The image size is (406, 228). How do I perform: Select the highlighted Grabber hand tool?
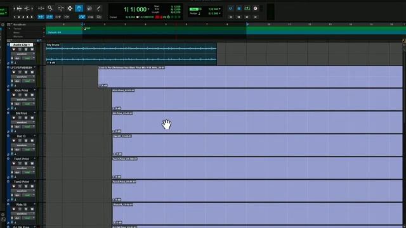(x=79, y=8)
